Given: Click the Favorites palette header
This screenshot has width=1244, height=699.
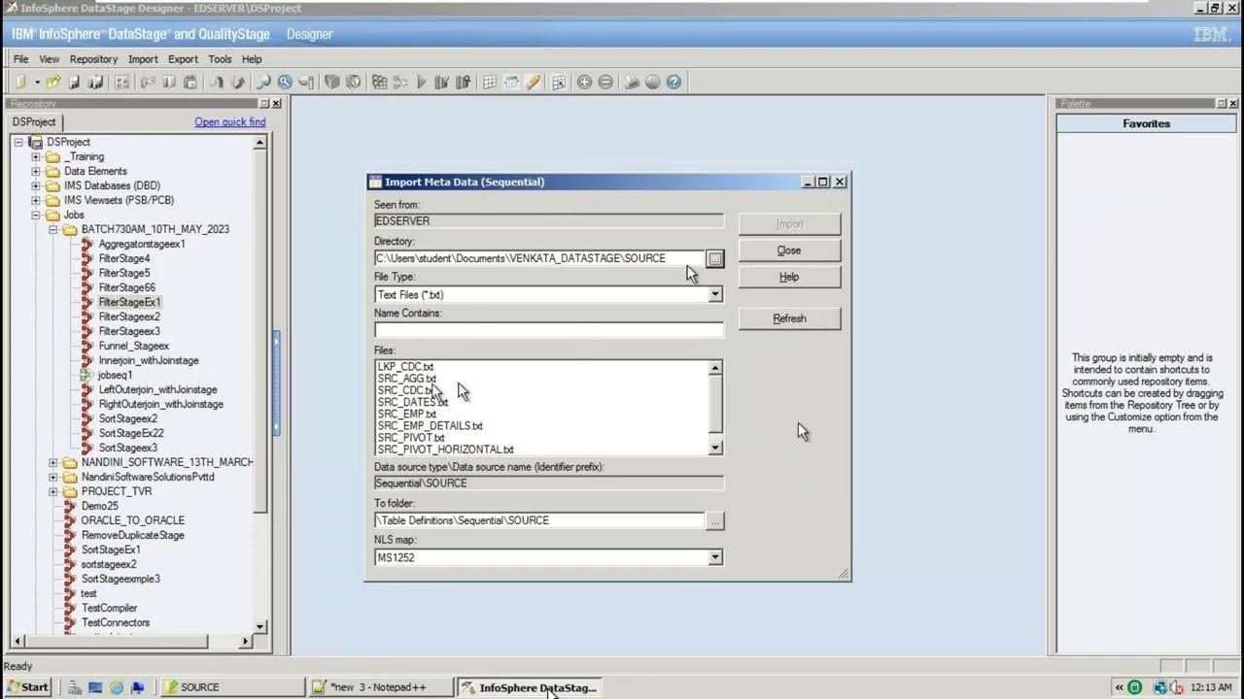Looking at the screenshot, I should [1147, 123].
